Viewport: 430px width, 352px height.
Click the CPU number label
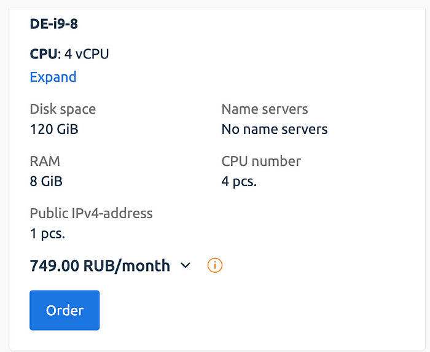point(261,162)
